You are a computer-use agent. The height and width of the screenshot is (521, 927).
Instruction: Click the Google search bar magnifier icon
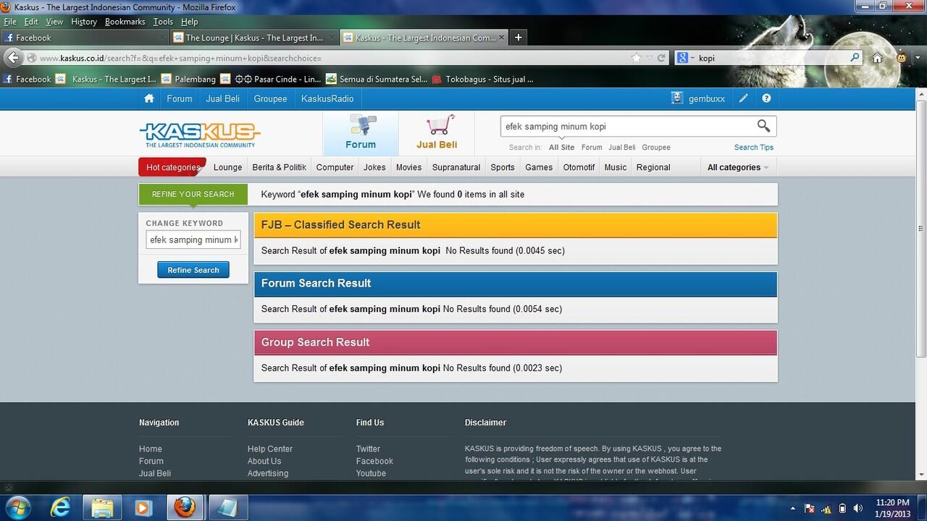pyautogui.click(x=855, y=58)
